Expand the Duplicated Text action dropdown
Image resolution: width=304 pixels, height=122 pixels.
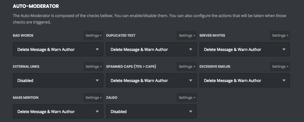pyautogui.click(x=151, y=49)
